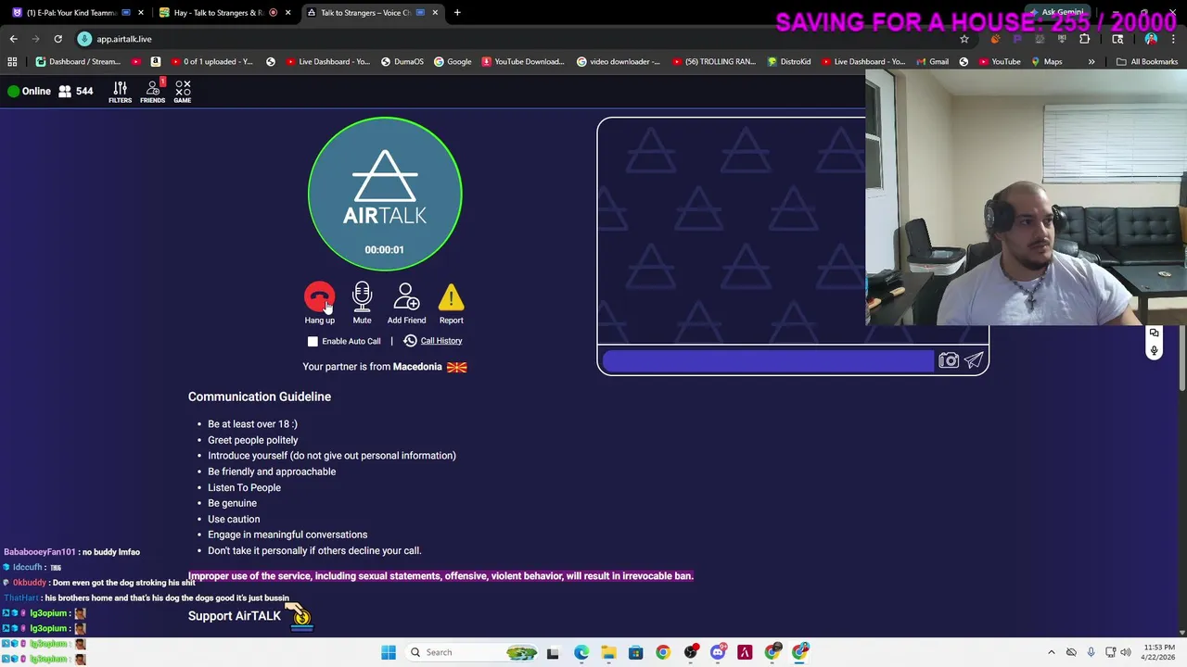Open Microsoft Store from the taskbar

(x=635, y=652)
